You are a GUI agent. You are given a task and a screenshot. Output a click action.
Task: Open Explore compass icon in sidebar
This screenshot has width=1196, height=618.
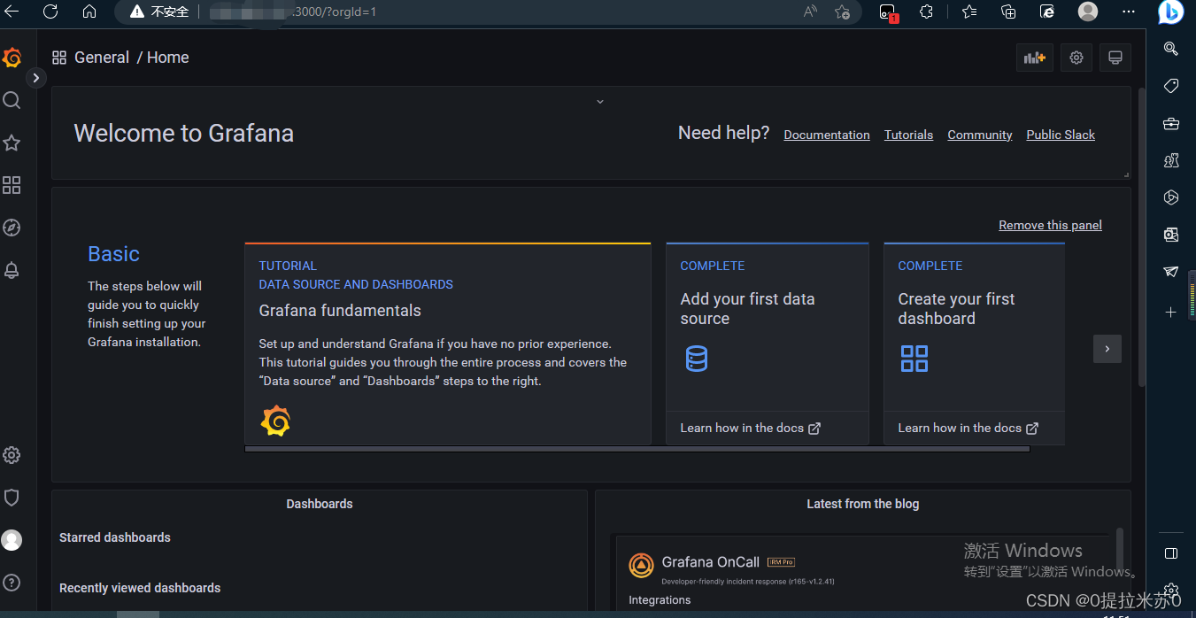(x=12, y=228)
